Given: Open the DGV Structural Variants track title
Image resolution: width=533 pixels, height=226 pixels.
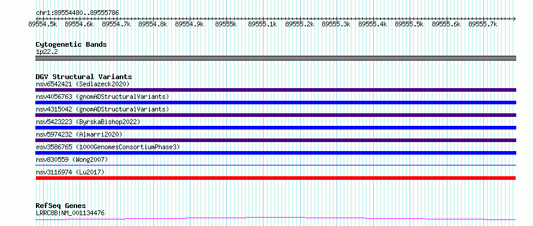Looking at the screenshot, I should (84, 77).
